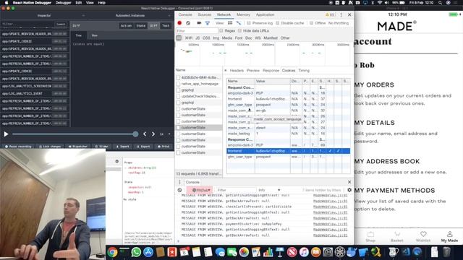Click Export button in Redux toolbar
Viewport: 463px width, 260px height.
[143, 146]
